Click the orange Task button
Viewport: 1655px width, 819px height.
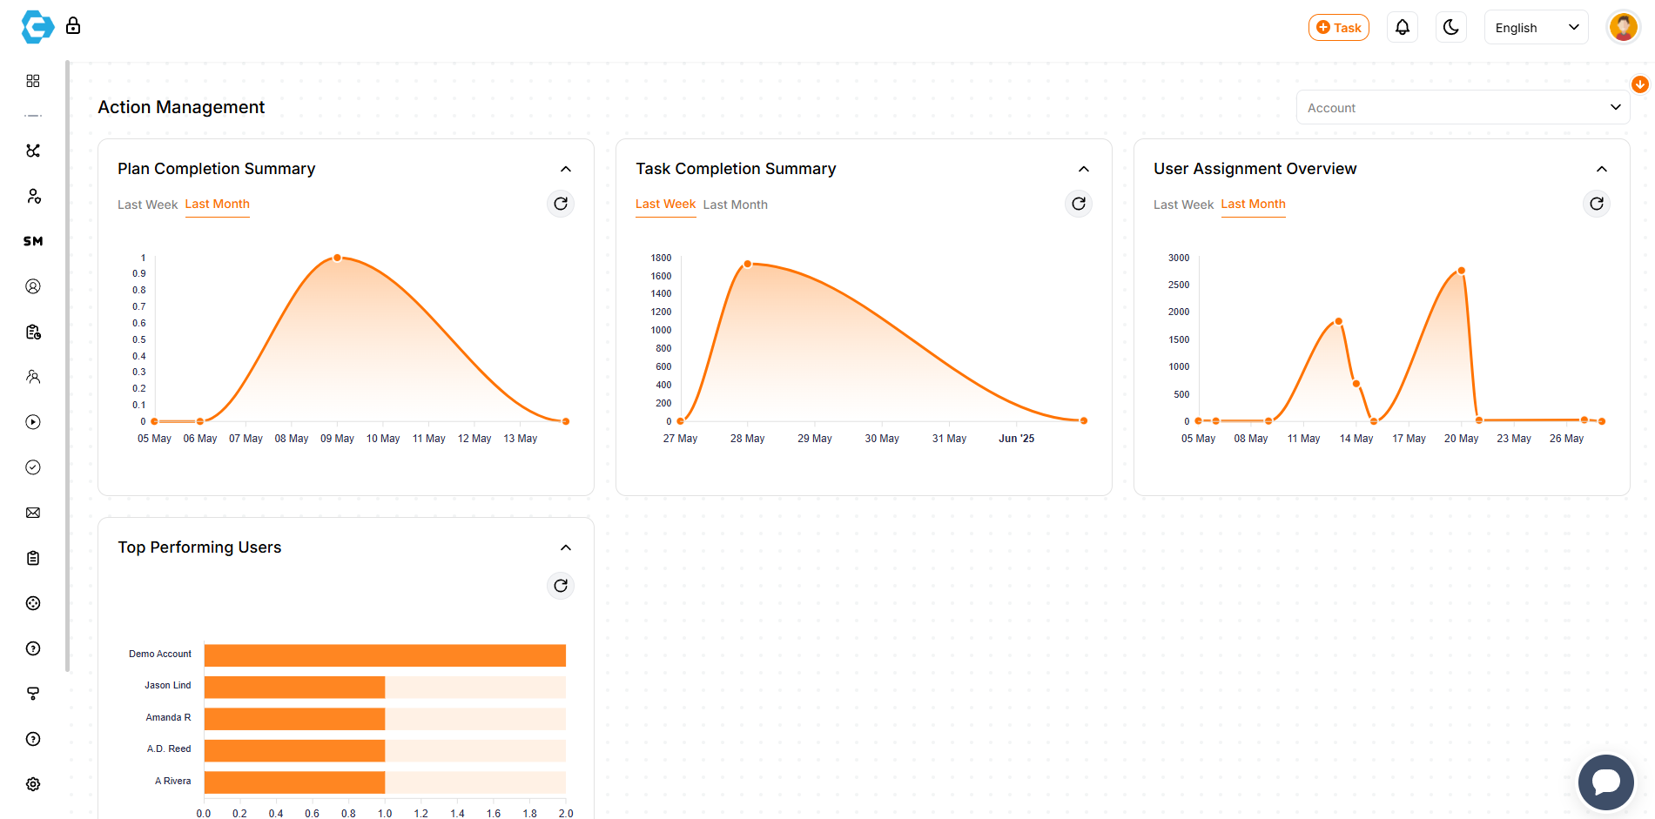click(x=1338, y=28)
